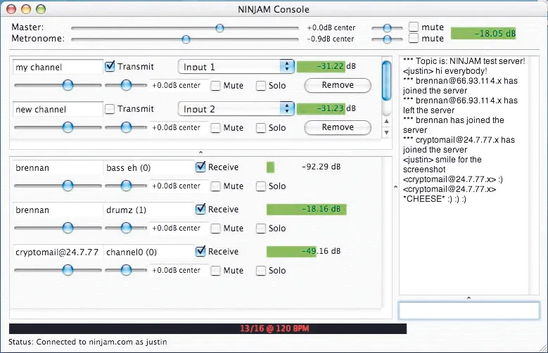Uncheck Receive for brennan drumz
The height and width of the screenshot is (353, 548).
(x=200, y=209)
